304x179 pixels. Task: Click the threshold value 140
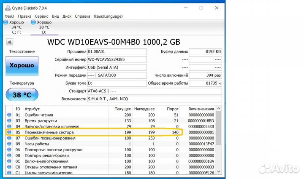pyautogui.click(x=175, y=132)
